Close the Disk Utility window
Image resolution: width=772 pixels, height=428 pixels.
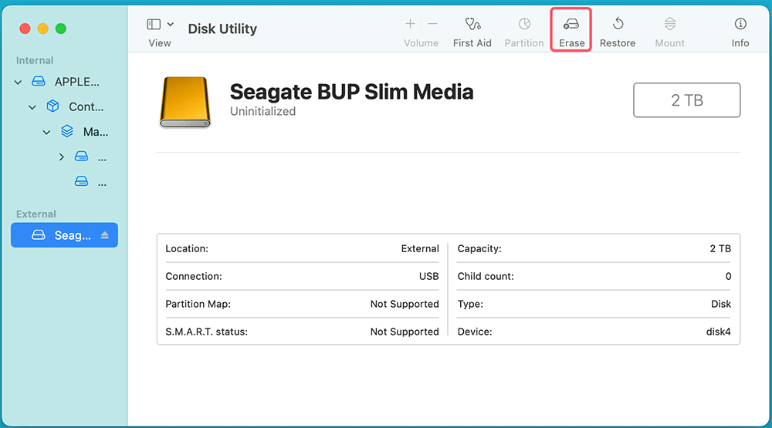(x=25, y=29)
